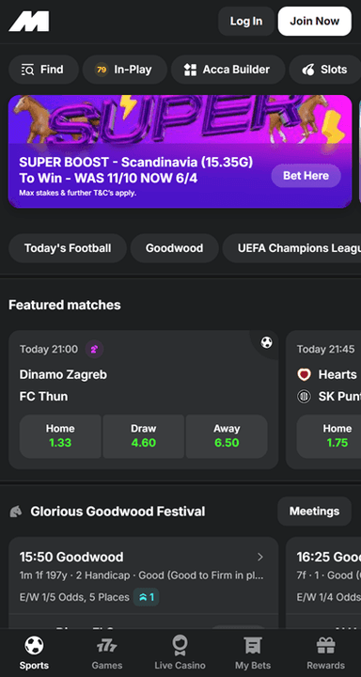Open the Games tab icon
The width and height of the screenshot is (361, 677).
(106, 646)
